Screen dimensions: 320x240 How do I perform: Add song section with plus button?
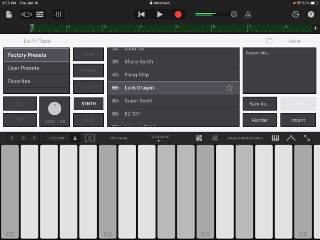click(315, 28)
